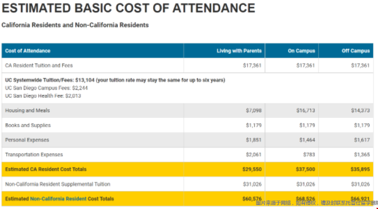Screen dimensions: 378x209
Task: Click California Residents and Non-California Residents subheading
Action: click(x=75, y=25)
